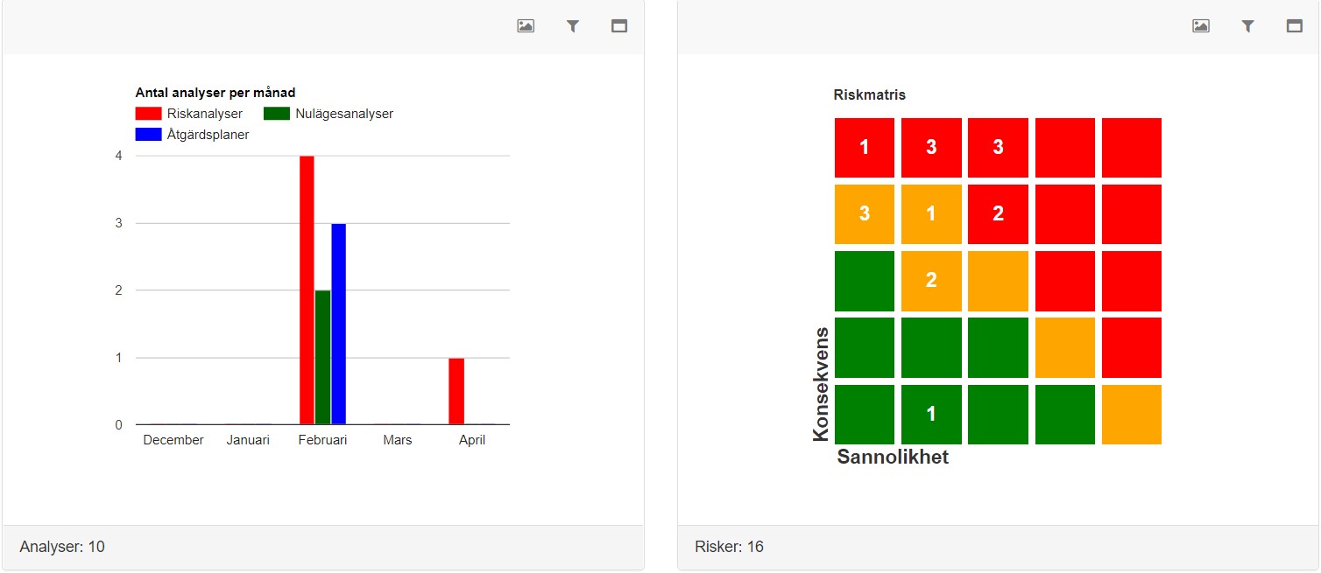Click the image export icon on Riskmatris panel
The image size is (1321, 573).
[x=1201, y=26]
